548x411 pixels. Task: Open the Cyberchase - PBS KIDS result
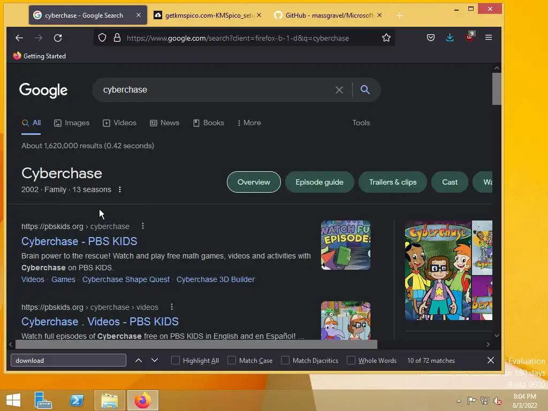[x=79, y=241]
